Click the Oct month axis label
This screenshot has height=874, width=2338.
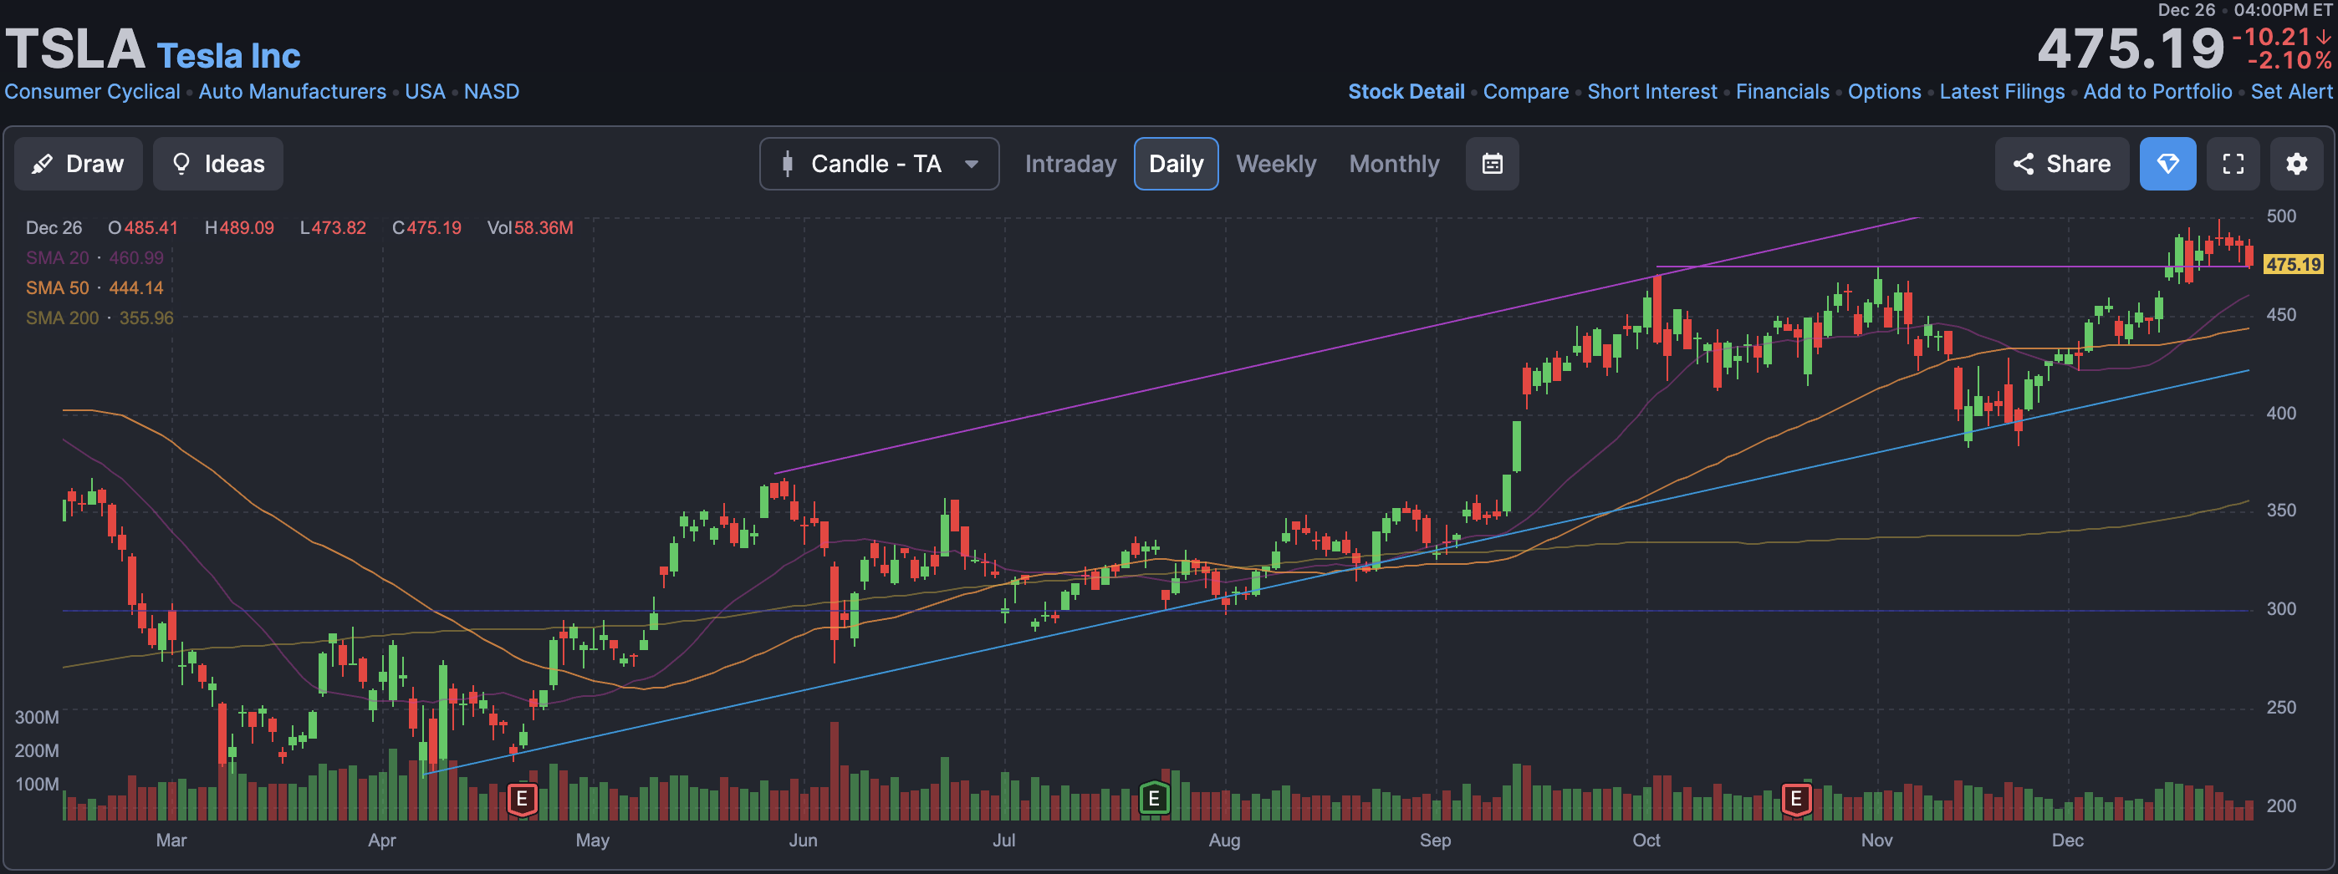tap(1646, 840)
